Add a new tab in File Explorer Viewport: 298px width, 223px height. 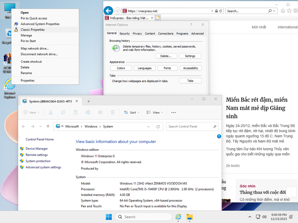[89, 101]
